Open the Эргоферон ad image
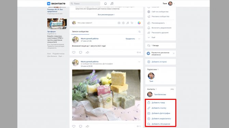Viewport: 229px width, 128px height. click(57, 24)
